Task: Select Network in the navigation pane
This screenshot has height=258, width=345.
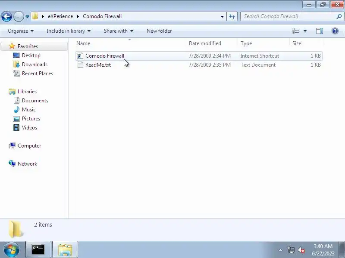Action: pos(27,164)
